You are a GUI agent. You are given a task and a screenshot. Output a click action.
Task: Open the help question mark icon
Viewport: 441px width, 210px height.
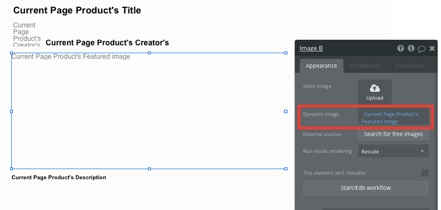(x=401, y=48)
